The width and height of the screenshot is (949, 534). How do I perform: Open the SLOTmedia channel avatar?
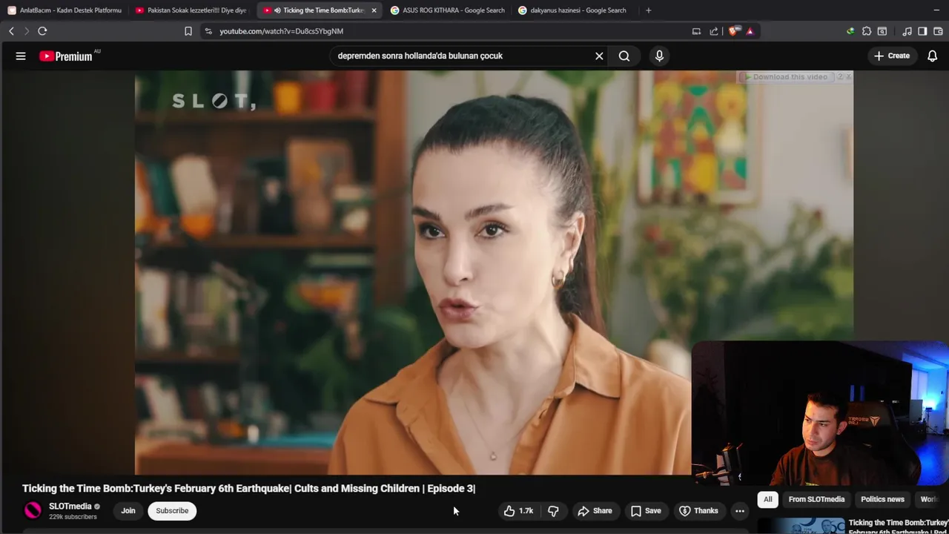tap(33, 510)
